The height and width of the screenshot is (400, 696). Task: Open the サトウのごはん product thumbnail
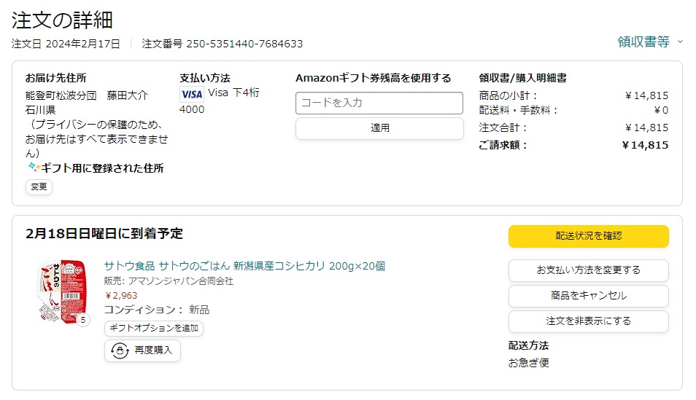point(62,291)
